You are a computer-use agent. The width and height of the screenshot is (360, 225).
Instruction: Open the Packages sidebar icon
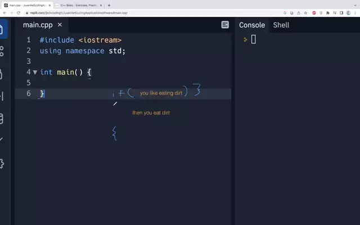click(x=1, y=74)
